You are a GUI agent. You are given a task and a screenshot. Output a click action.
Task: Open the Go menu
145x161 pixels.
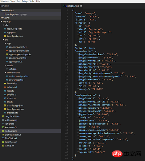coord(18,1)
